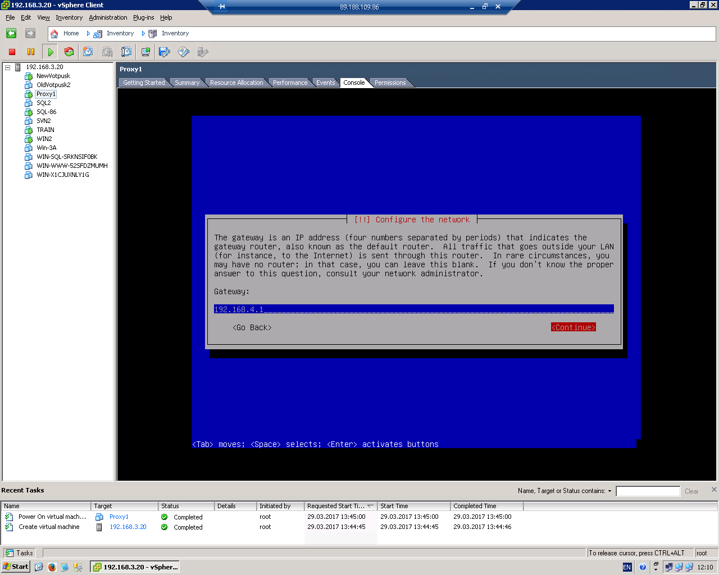
Task: Select the SVN2 virtual machine
Action: 43,121
